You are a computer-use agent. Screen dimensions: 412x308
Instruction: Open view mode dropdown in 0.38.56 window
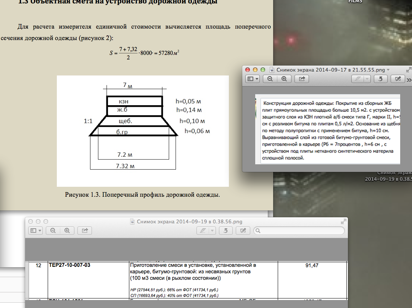(x=36, y=231)
